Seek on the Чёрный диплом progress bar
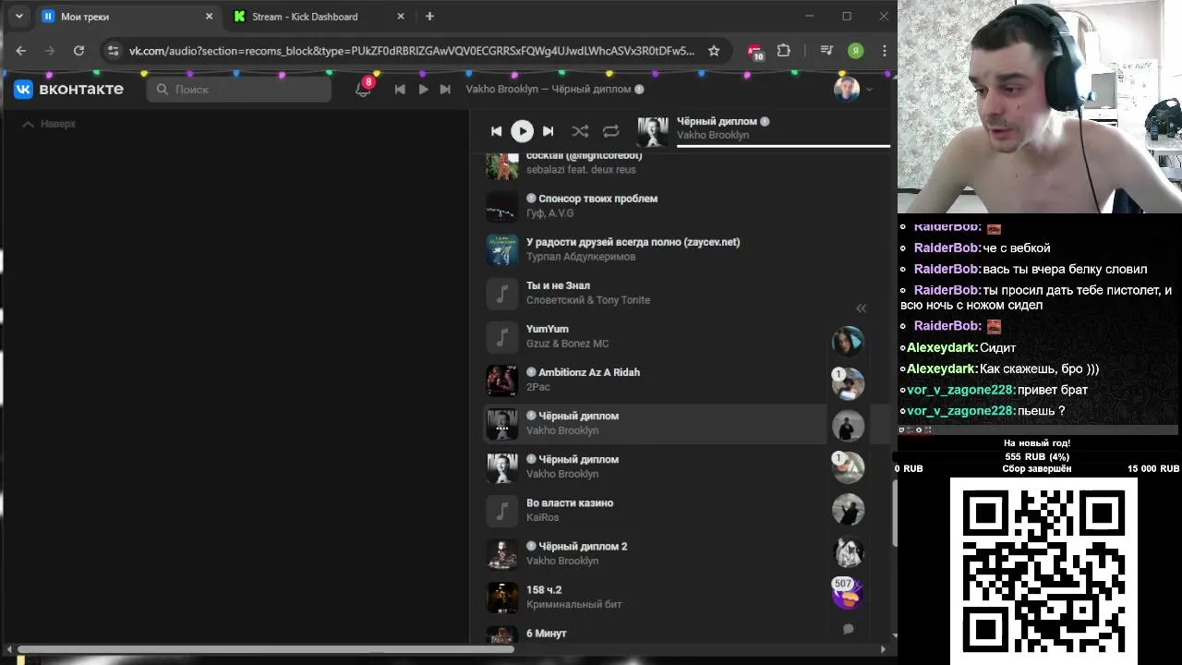The height and width of the screenshot is (665, 1182). (x=783, y=146)
